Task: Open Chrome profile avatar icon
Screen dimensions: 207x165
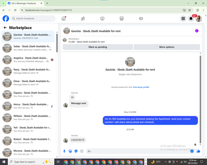Action: pyautogui.click(x=197, y=10)
